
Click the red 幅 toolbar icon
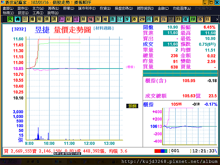[91, 19]
